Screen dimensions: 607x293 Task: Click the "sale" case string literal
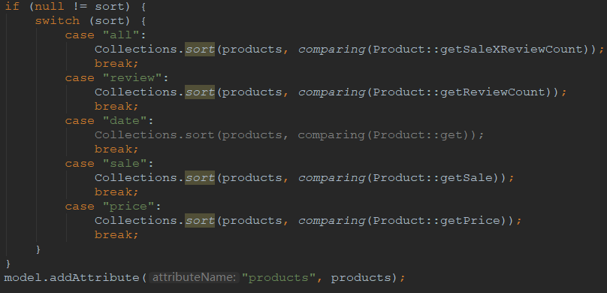tap(125, 164)
